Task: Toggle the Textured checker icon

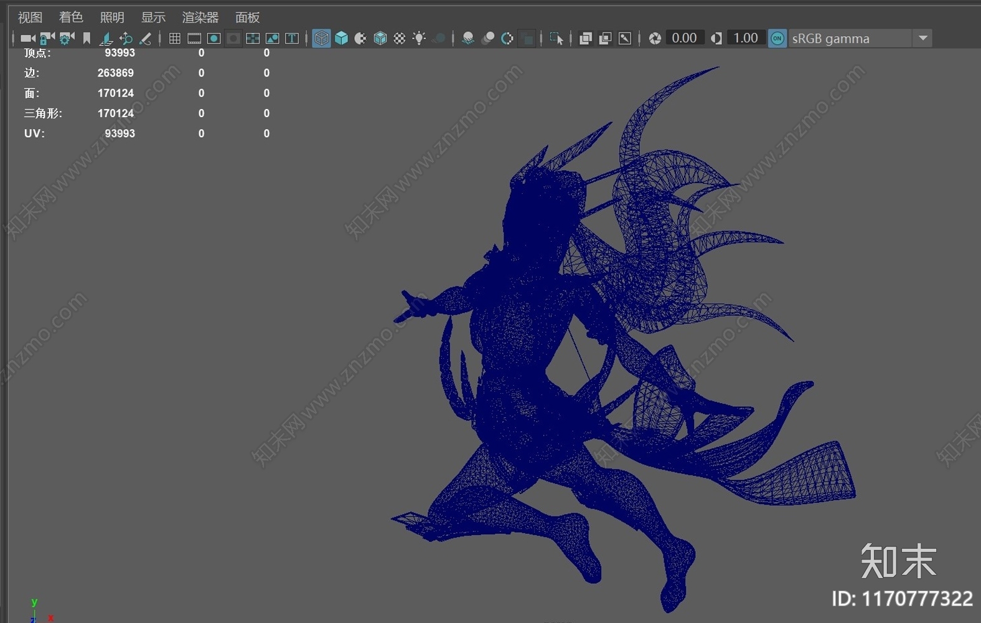Action: tap(400, 39)
